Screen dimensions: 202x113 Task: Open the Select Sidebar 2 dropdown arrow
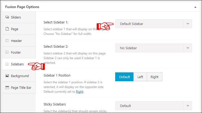[x=188, y=48]
